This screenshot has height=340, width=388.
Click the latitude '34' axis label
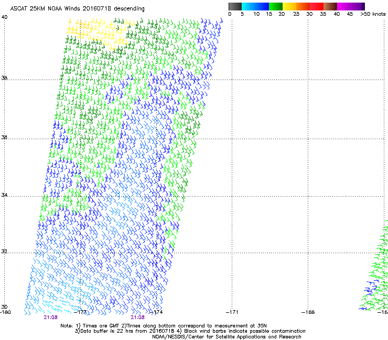[x=4, y=195]
